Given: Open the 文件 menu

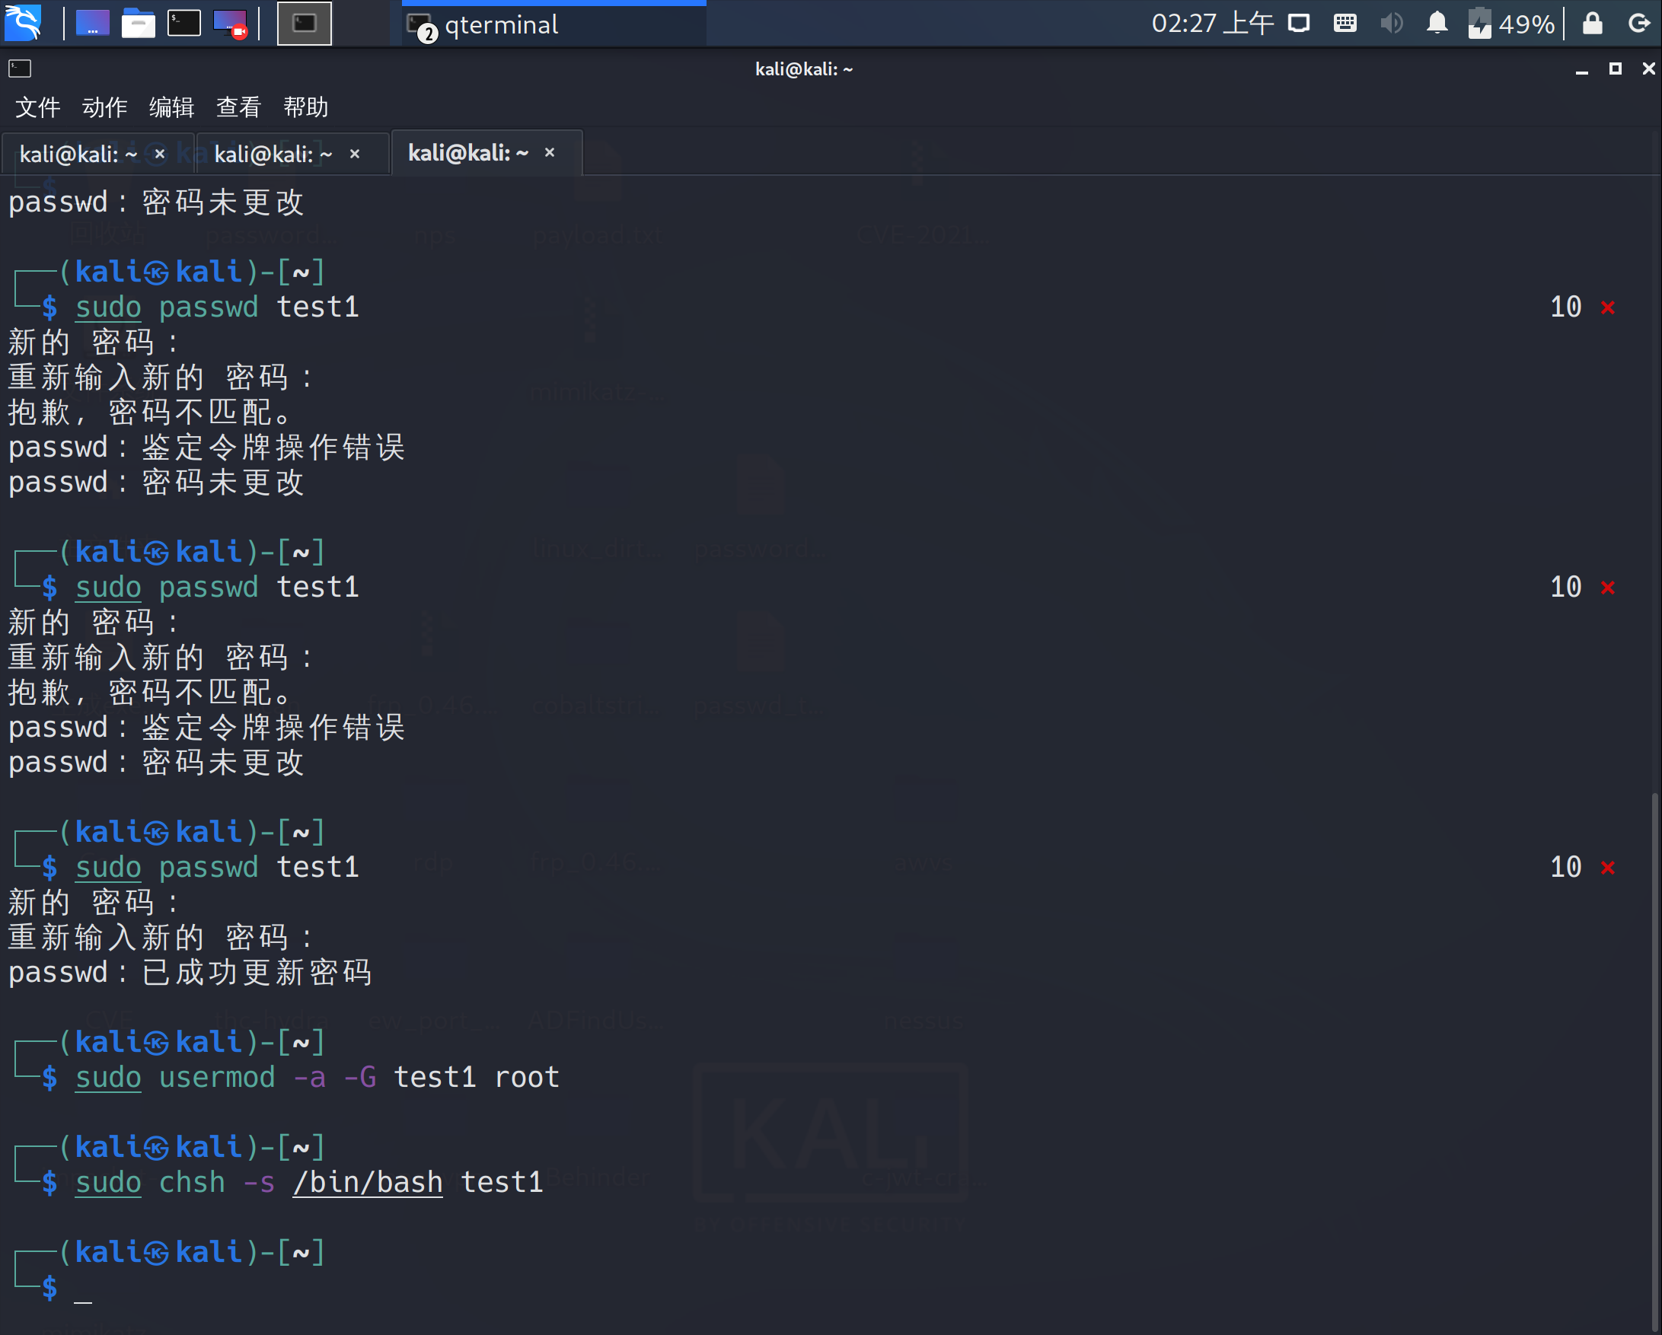Looking at the screenshot, I should click(38, 107).
